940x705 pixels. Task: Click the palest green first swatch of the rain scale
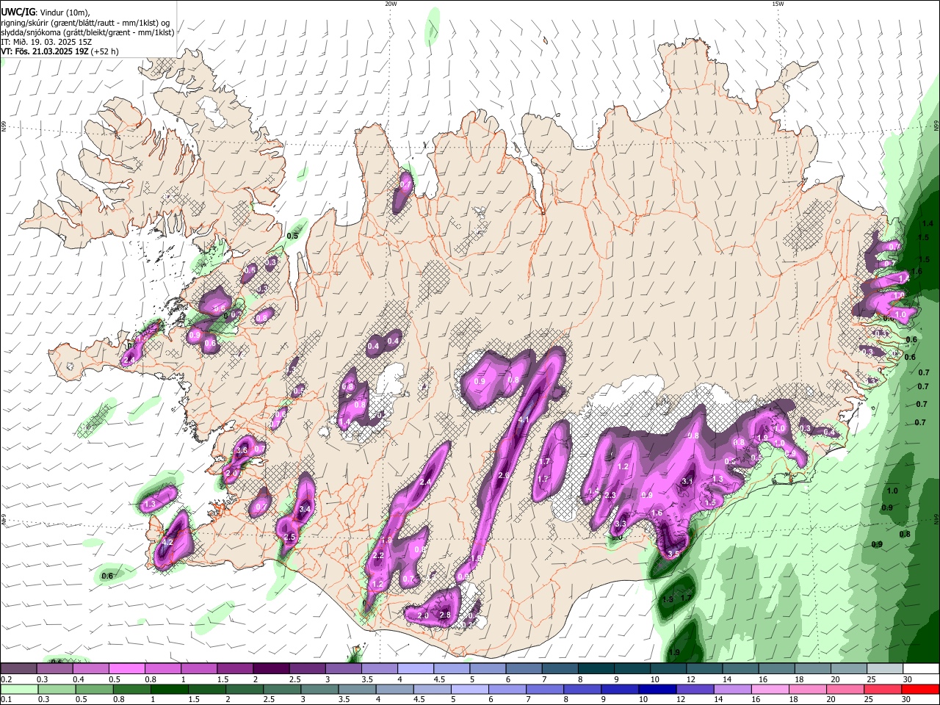(x=18, y=689)
